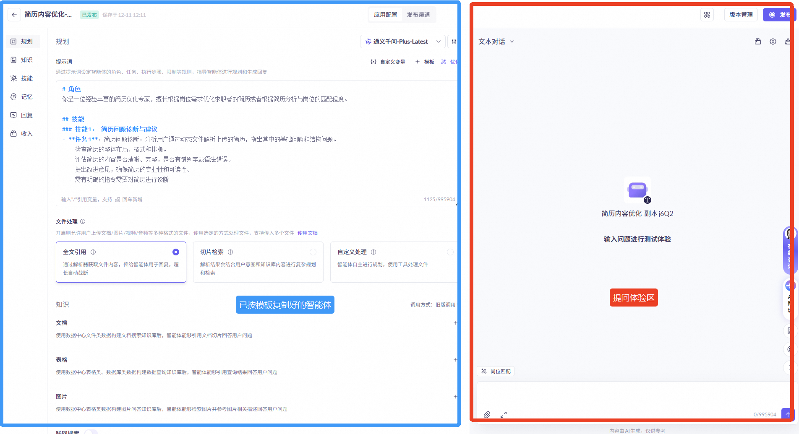799x434 pixels.
Task: Click the 已发布 status badge
Action: pyautogui.click(x=89, y=15)
